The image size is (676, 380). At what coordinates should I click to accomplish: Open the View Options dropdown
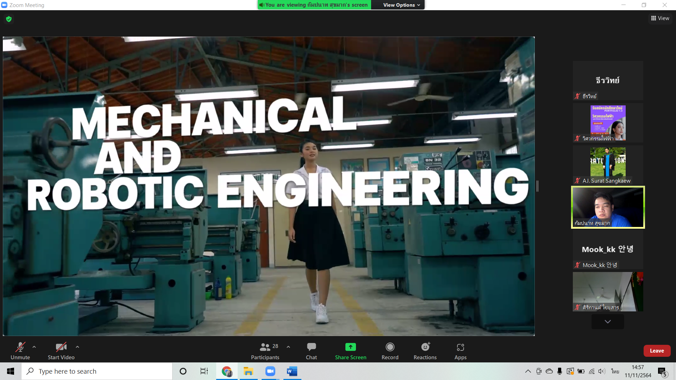pyautogui.click(x=401, y=5)
